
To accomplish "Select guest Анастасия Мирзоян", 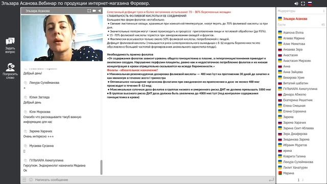I will click(x=297, y=61).
